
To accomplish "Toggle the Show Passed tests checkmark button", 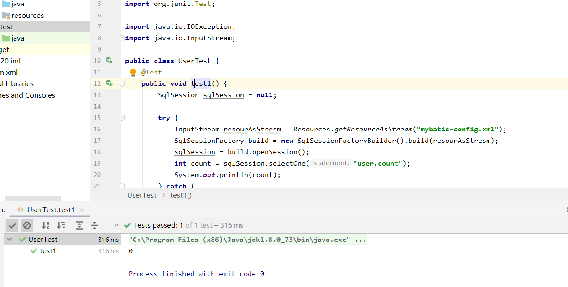I will 12,225.
